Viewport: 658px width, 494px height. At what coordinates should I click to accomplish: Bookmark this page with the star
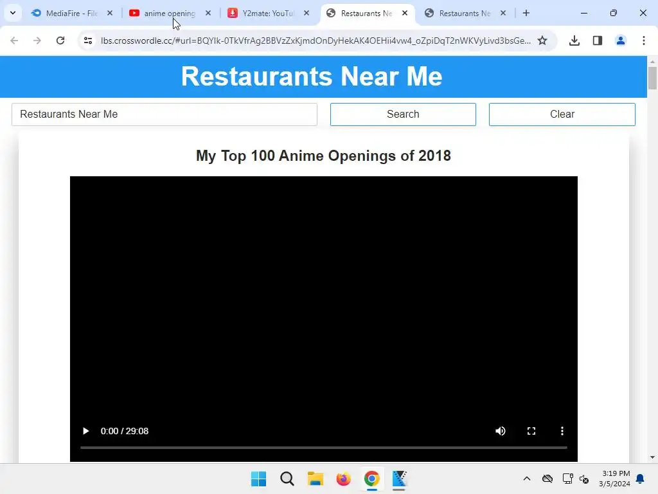(542, 41)
